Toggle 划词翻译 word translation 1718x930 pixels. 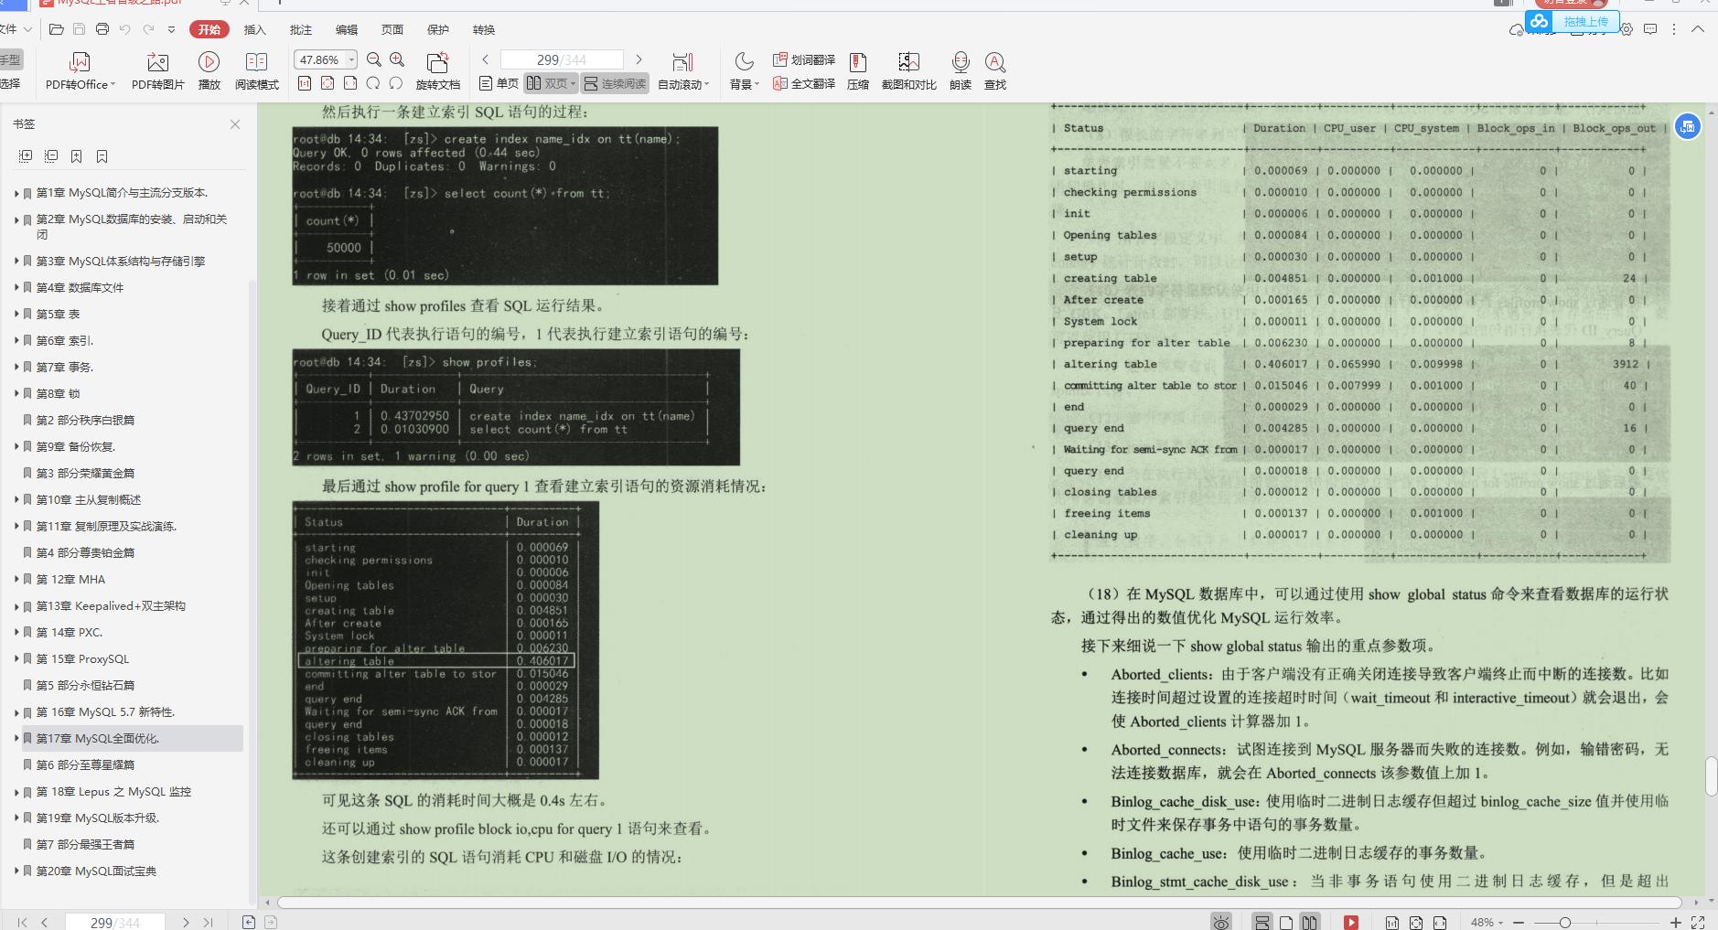803,59
